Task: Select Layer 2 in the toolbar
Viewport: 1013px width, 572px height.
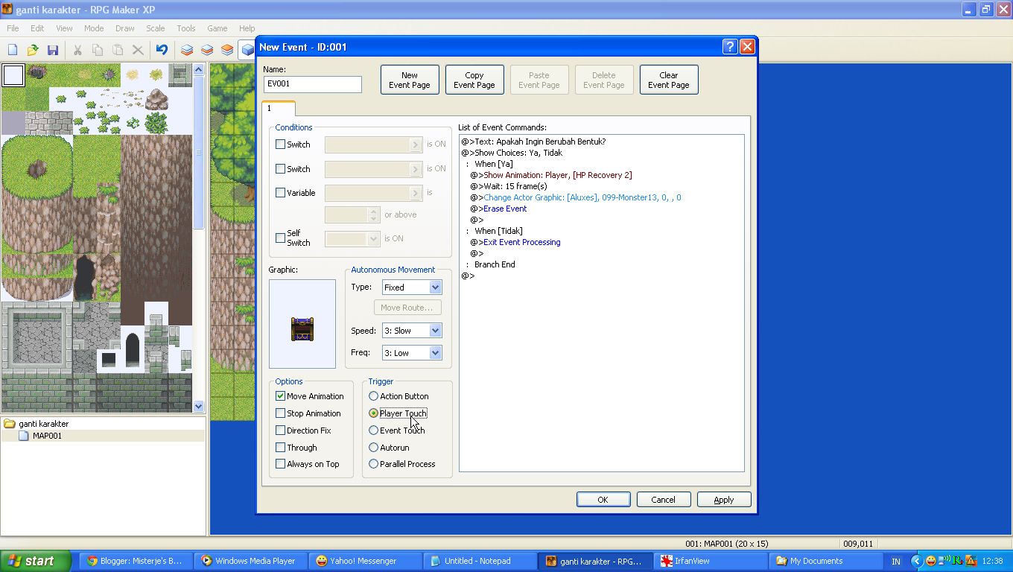Action: tap(206, 49)
